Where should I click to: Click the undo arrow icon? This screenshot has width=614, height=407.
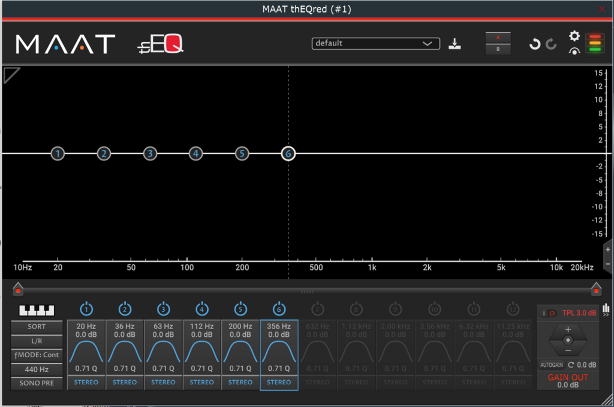(534, 44)
